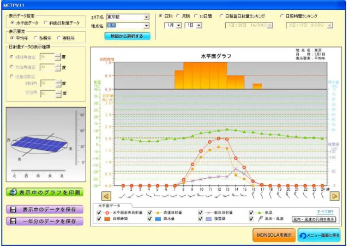The image size is (349, 246).
Task: Click vertical tilt angle slider beside panel
Action: (76, 137)
